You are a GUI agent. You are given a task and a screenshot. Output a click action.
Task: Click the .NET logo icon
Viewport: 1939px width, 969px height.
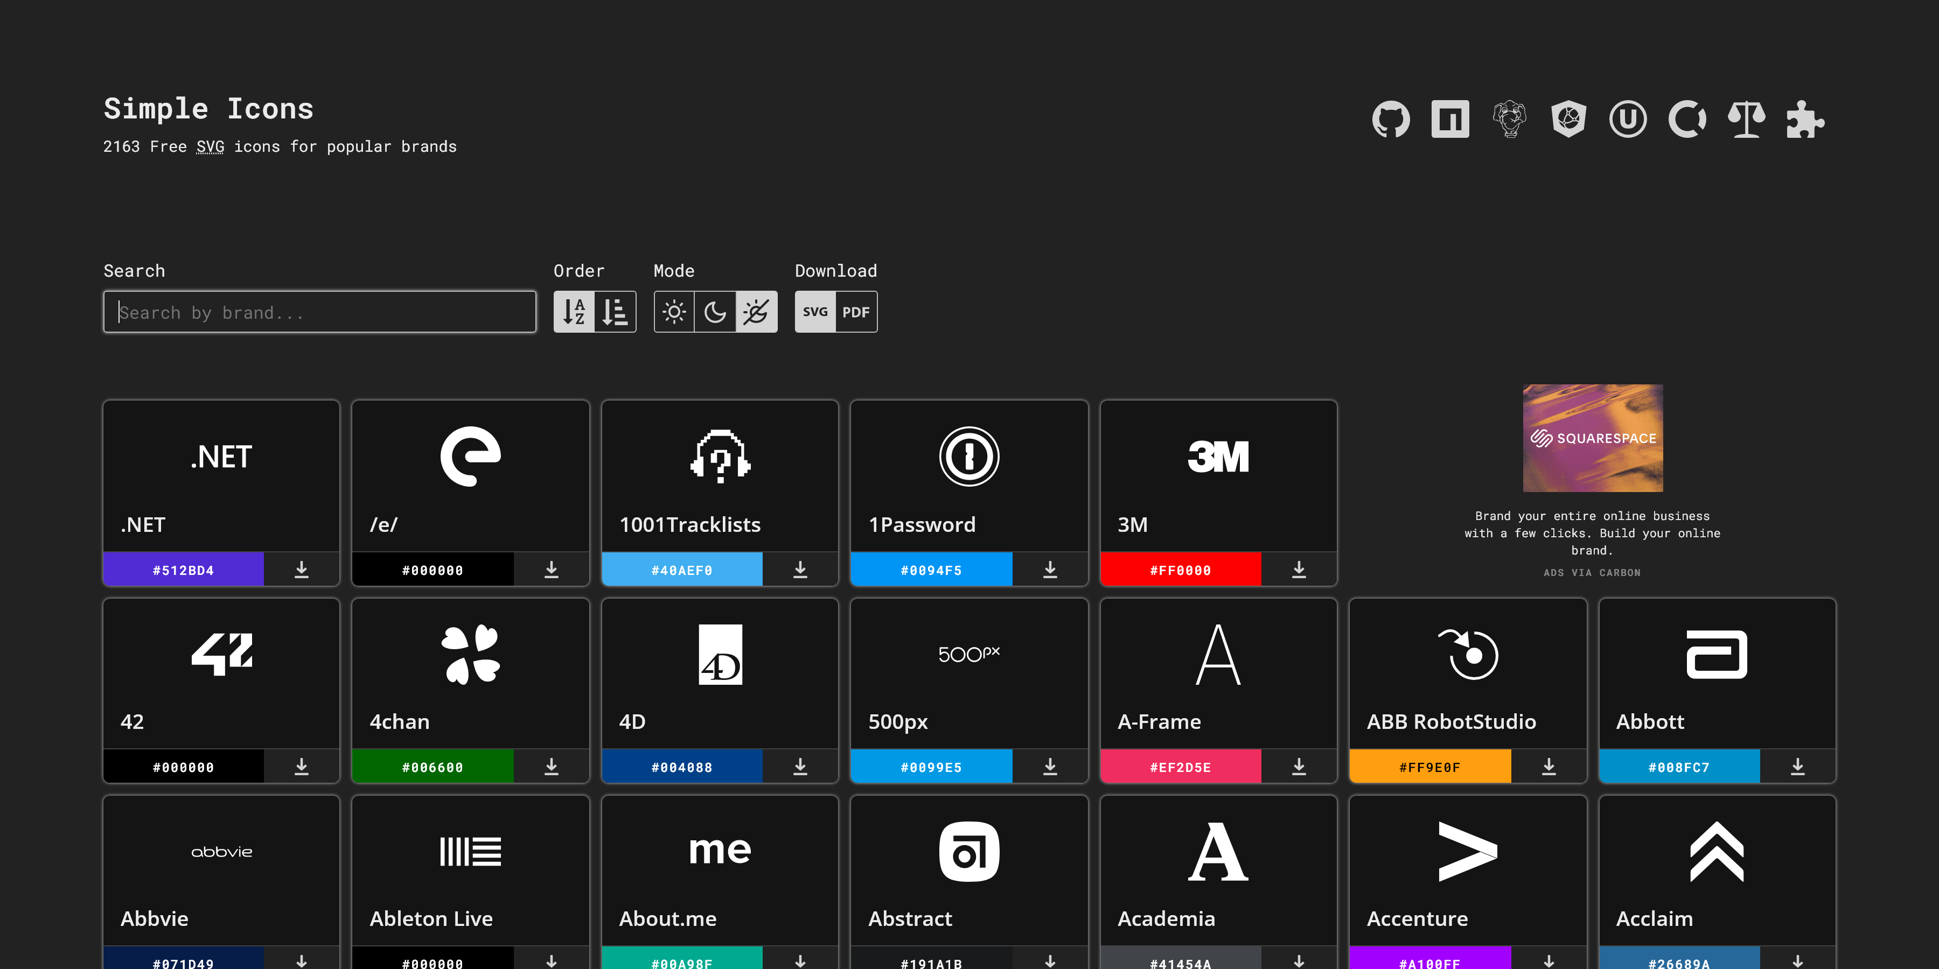(x=221, y=457)
